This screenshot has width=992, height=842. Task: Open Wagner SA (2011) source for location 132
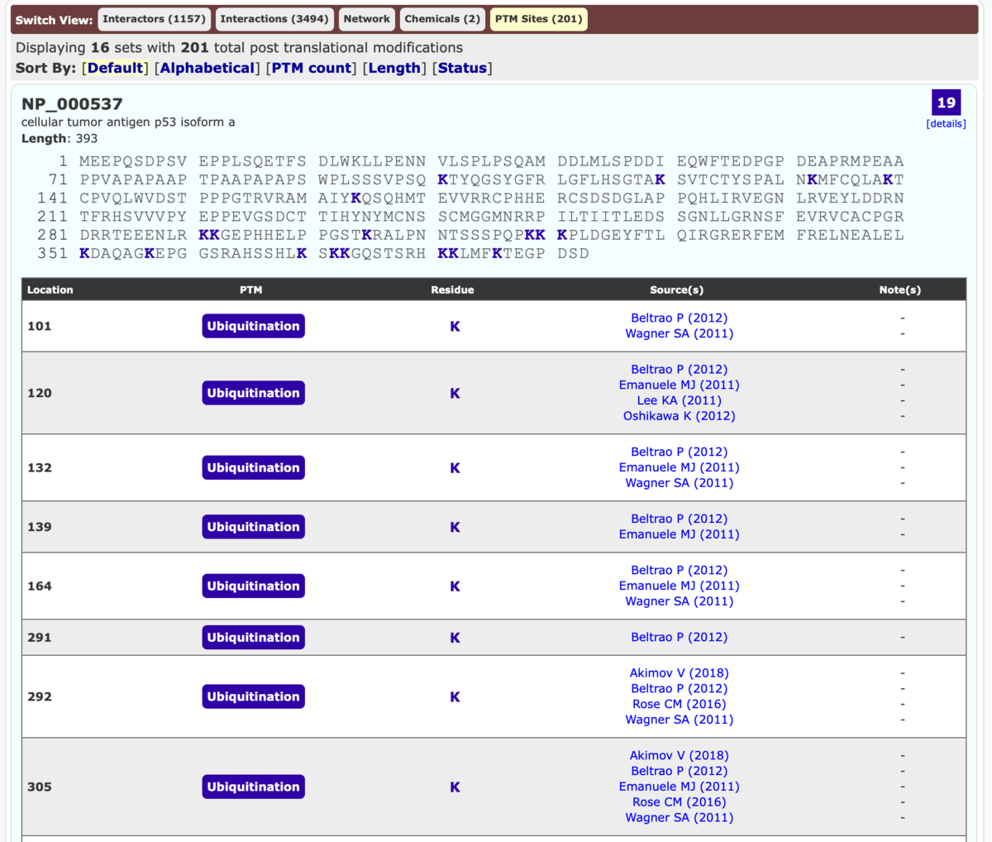[680, 483]
